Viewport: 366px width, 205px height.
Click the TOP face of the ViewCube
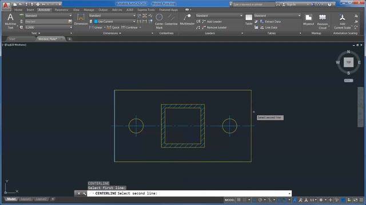click(x=348, y=62)
